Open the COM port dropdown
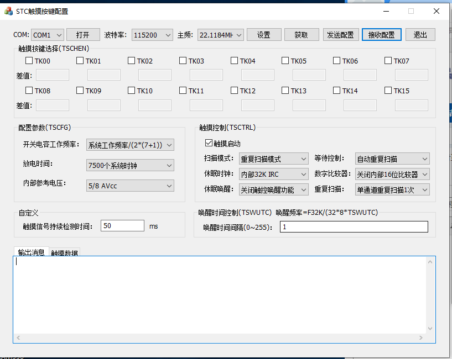 48,35
